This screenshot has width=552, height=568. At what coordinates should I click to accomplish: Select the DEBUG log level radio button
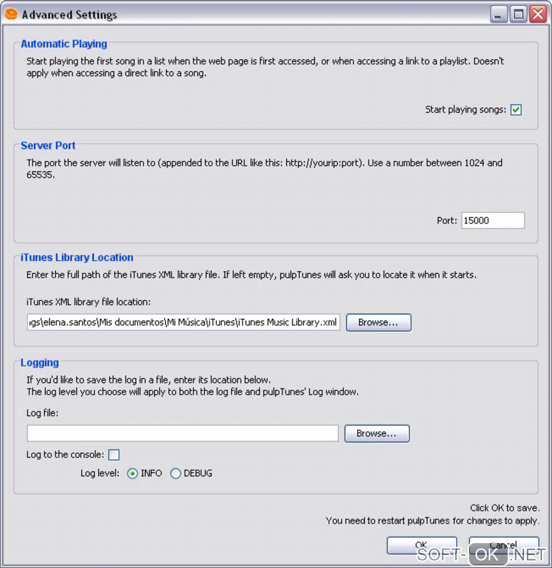point(176,474)
